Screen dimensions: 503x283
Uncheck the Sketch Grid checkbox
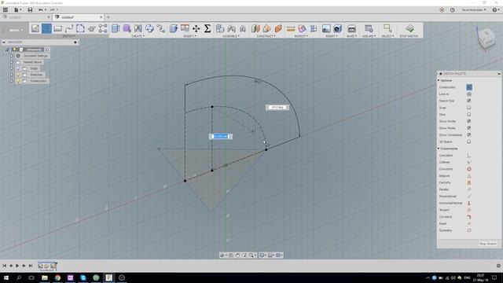tap(469, 101)
